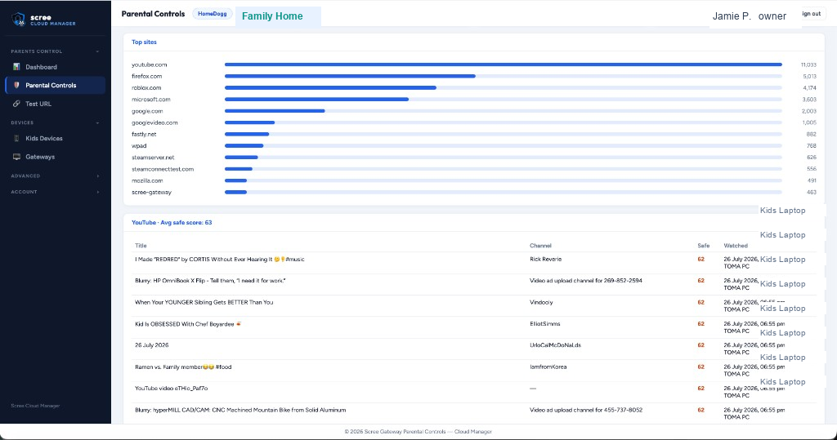Viewport: 837px width, 440px height.
Task: Click the HomeDogg pill in the header
Action: (x=212, y=14)
